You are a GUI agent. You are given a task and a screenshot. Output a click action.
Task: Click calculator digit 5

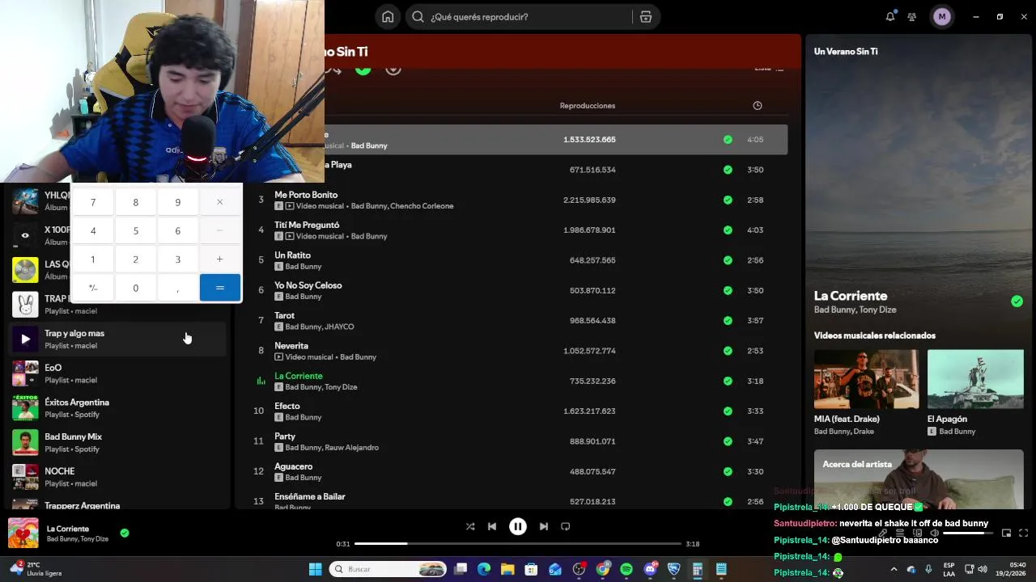point(135,231)
